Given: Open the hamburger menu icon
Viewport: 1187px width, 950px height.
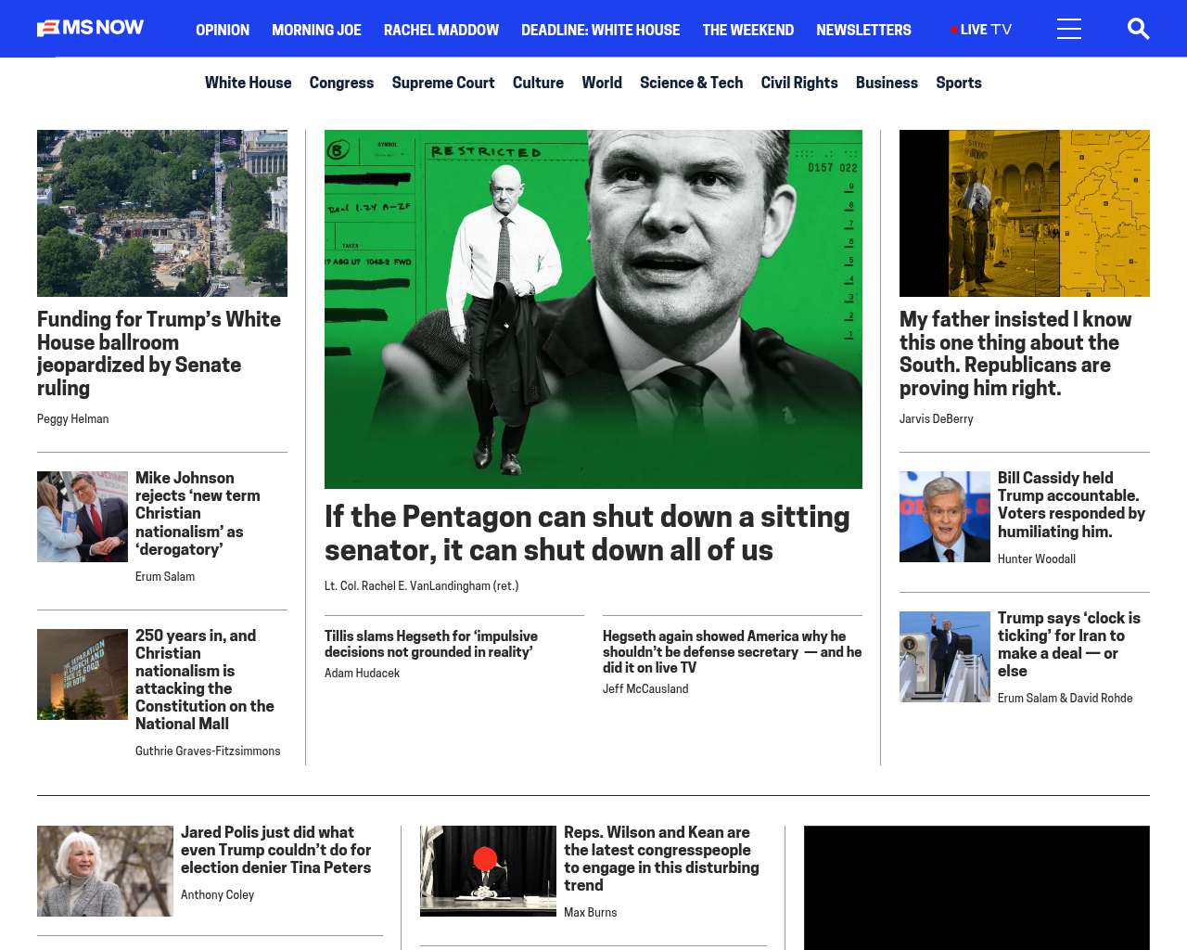Looking at the screenshot, I should click(1069, 29).
